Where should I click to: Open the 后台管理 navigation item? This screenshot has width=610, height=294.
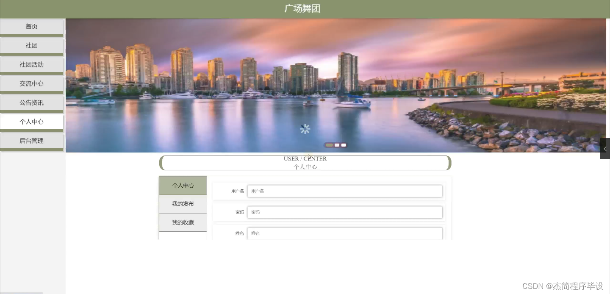pyautogui.click(x=31, y=141)
